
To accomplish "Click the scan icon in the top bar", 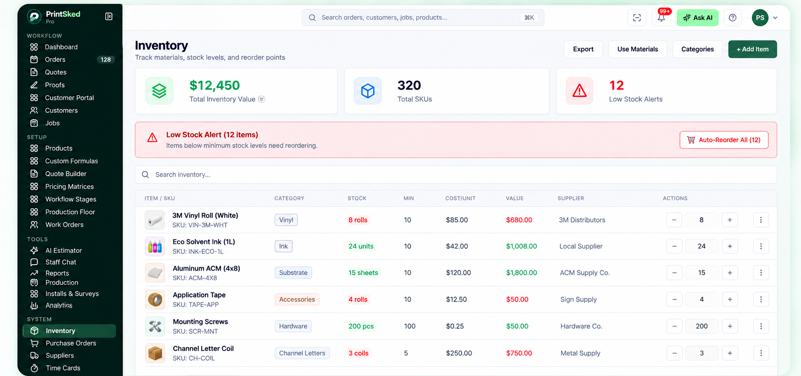I will (637, 17).
